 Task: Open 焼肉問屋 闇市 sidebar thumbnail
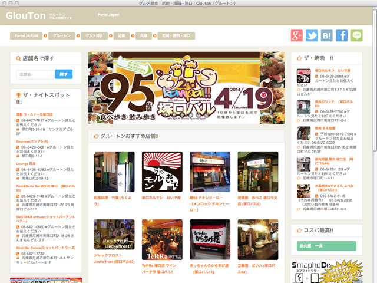(x=304, y=164)
